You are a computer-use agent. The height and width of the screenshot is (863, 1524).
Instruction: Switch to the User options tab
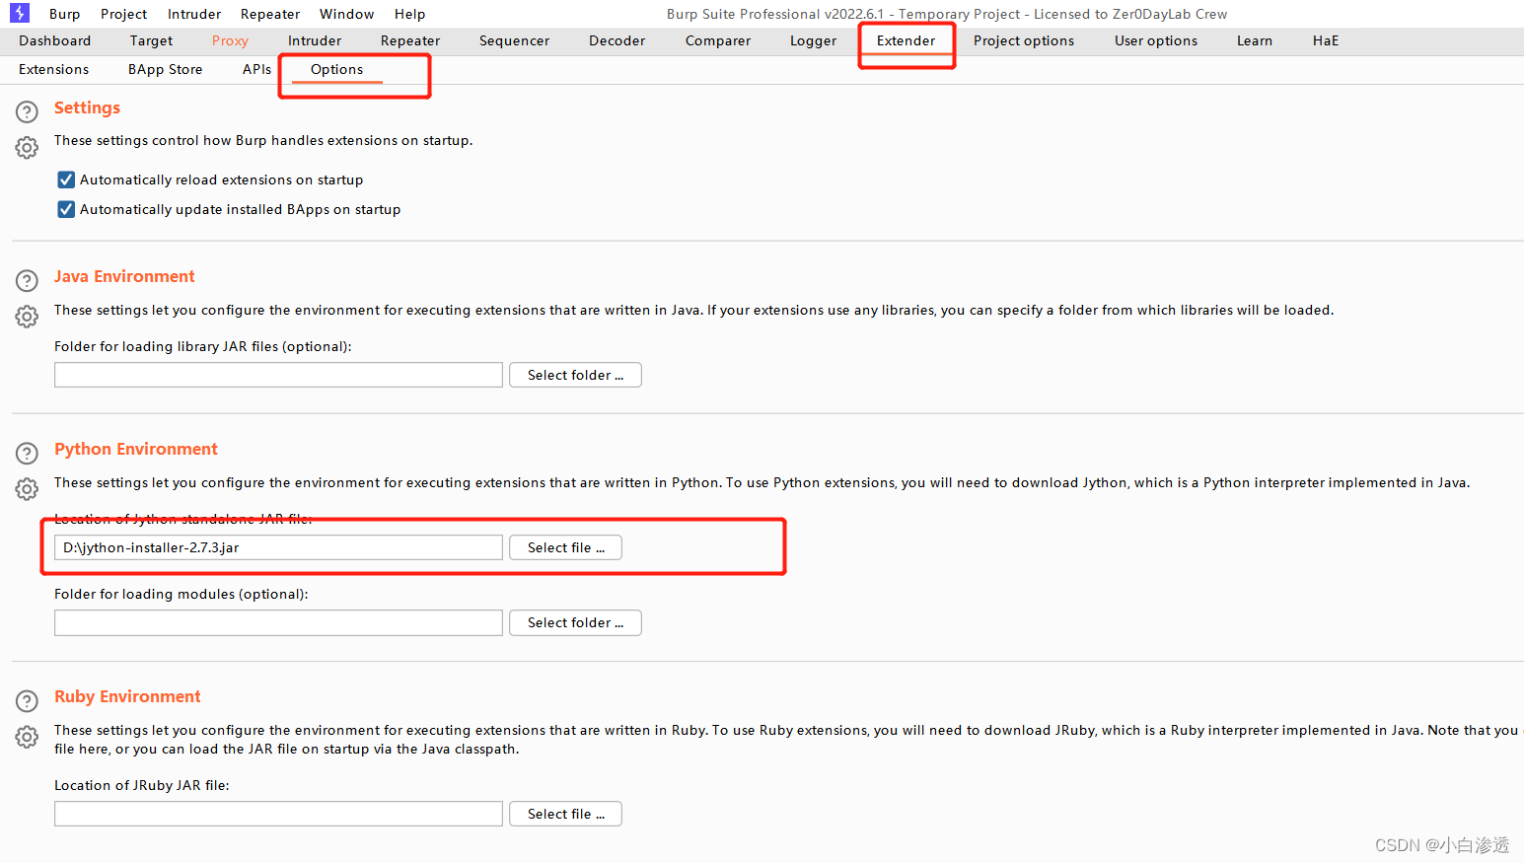pyautogui.click(x=1156, y=40)
